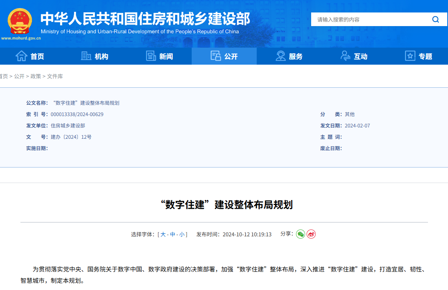Select the 机构 building icon
Image resolution: width=448 pixels, height=290 pixels.
tap(85, 56)
